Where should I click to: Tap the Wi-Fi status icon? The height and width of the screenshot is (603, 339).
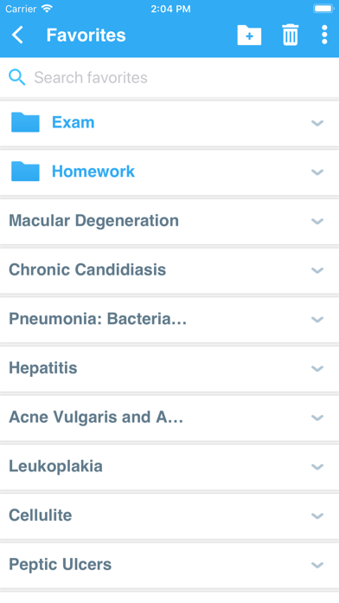[47, 9]
